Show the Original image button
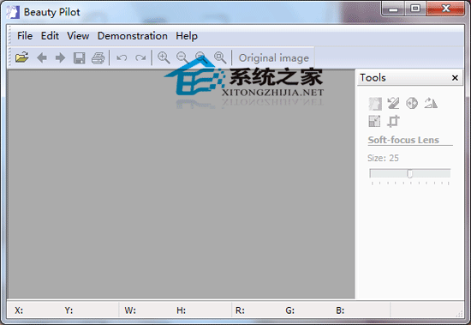Screen dimensions: 471x325 pyautogui.click(x=274, y=57)
